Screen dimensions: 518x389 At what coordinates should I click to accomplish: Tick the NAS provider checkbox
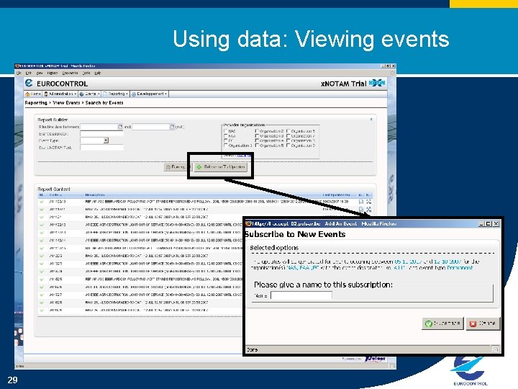click(226, 131)
